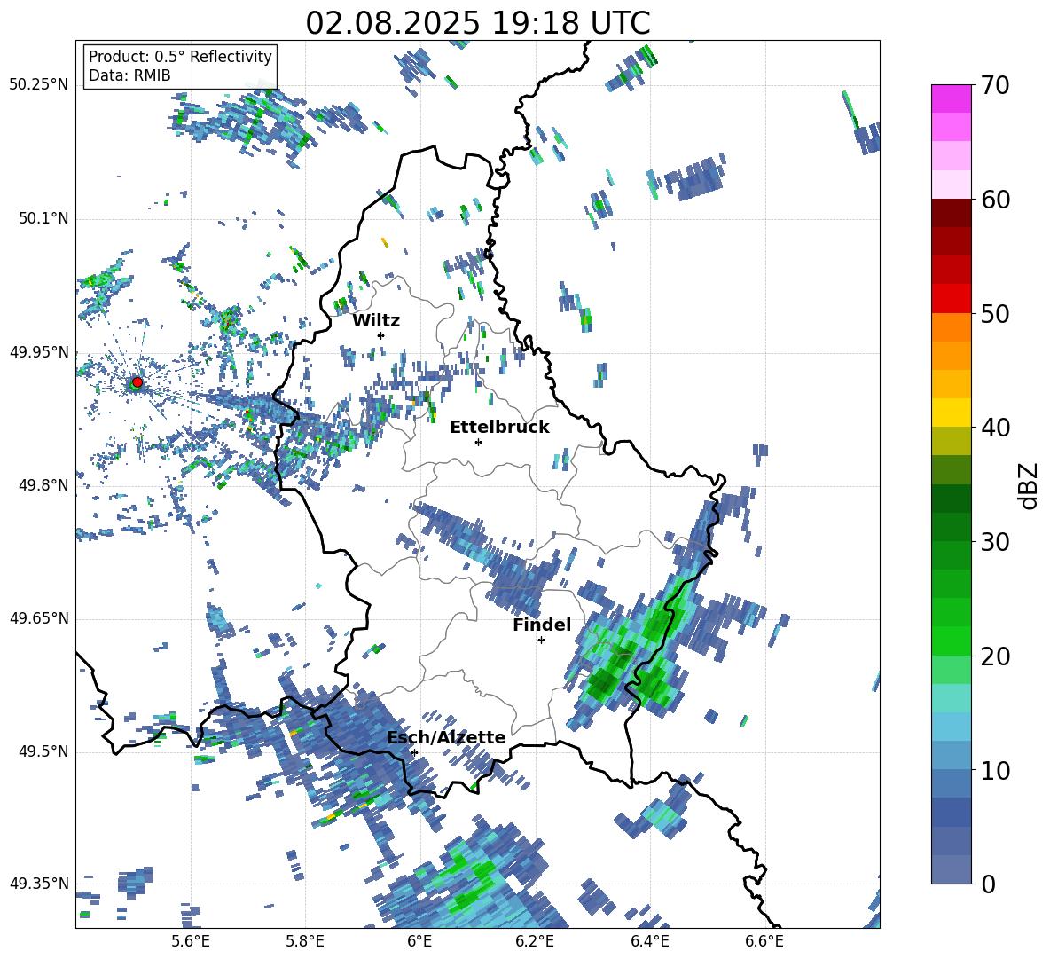Click the Wiltz city label
The width and height of the screenshot is (1050, 959).
376,321
